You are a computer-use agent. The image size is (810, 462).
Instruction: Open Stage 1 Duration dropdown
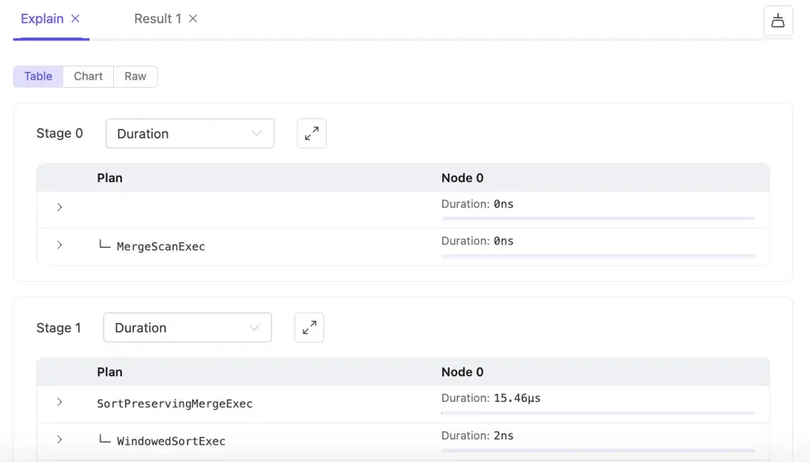click(187, 328)
